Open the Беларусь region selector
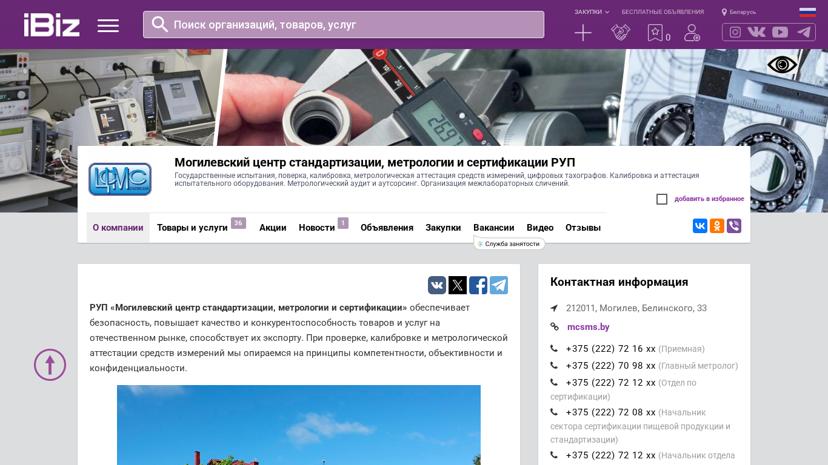Screen dimensions: 828x465 [739, 12]
